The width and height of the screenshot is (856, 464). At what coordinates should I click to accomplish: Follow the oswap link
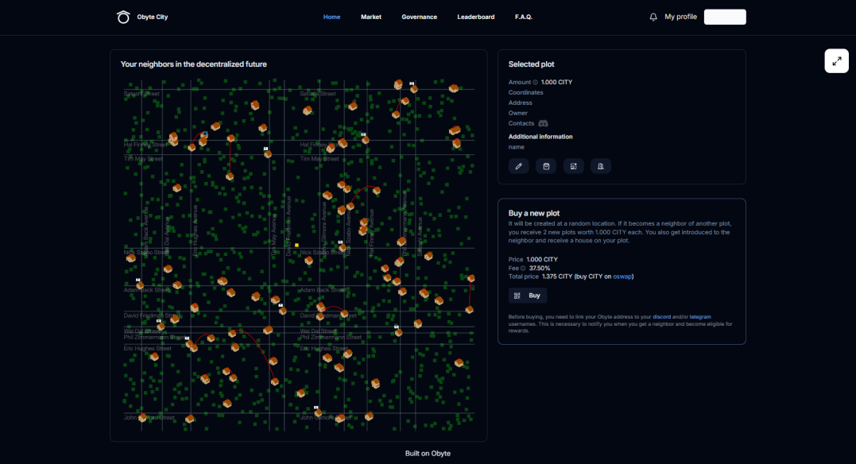622,276
